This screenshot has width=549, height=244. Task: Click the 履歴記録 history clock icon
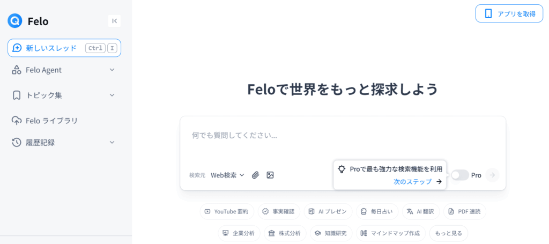16,143
